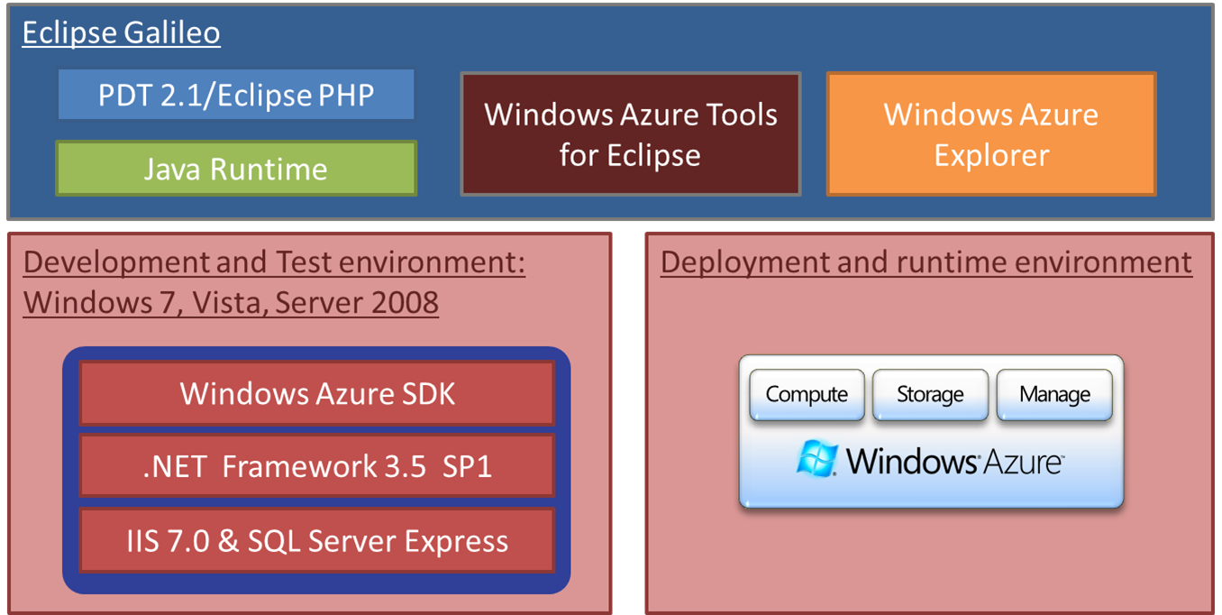Click the Windows 7, Vista, Server 2008 text

[x=231, y=302]
